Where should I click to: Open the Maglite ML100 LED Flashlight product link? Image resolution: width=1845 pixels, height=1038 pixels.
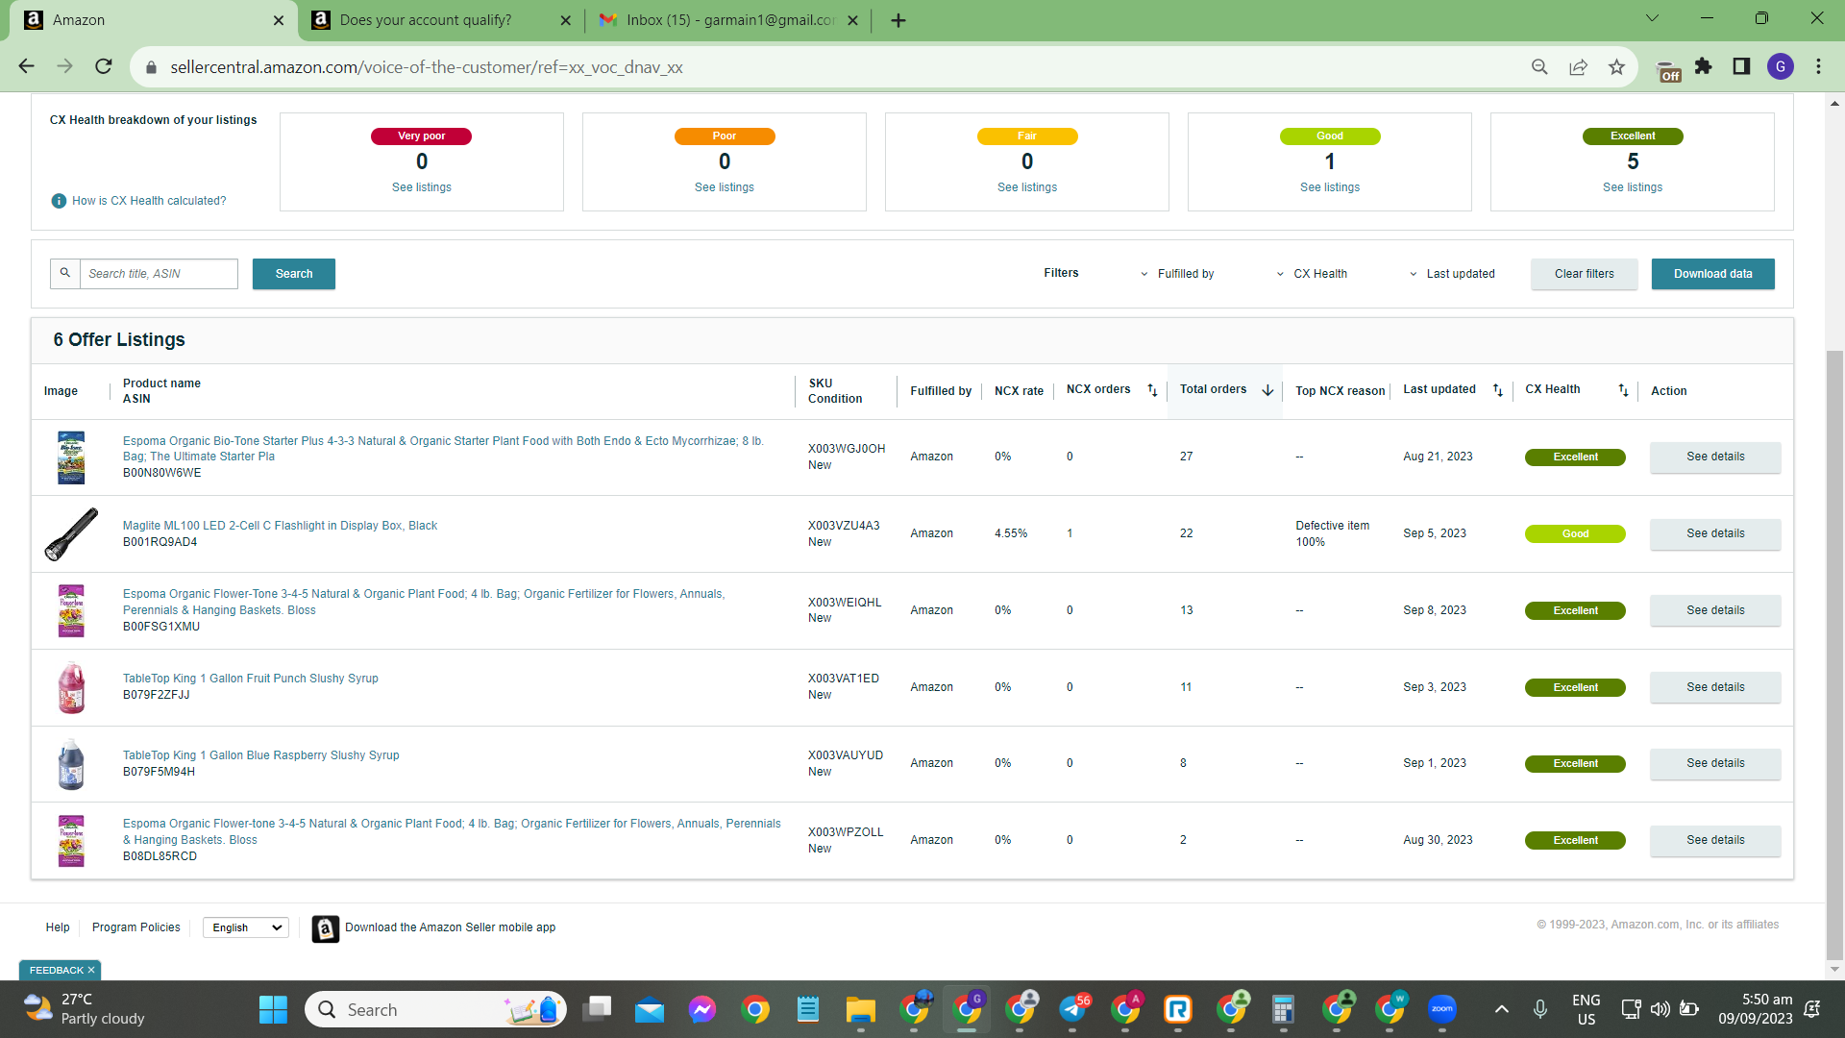(x=280, y=526)
